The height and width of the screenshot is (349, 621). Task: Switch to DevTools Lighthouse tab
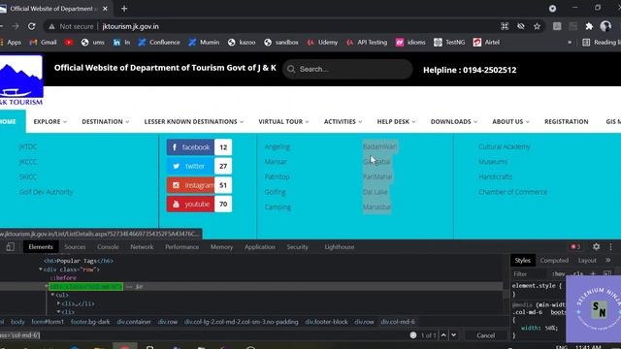click(x=340, y=247)
